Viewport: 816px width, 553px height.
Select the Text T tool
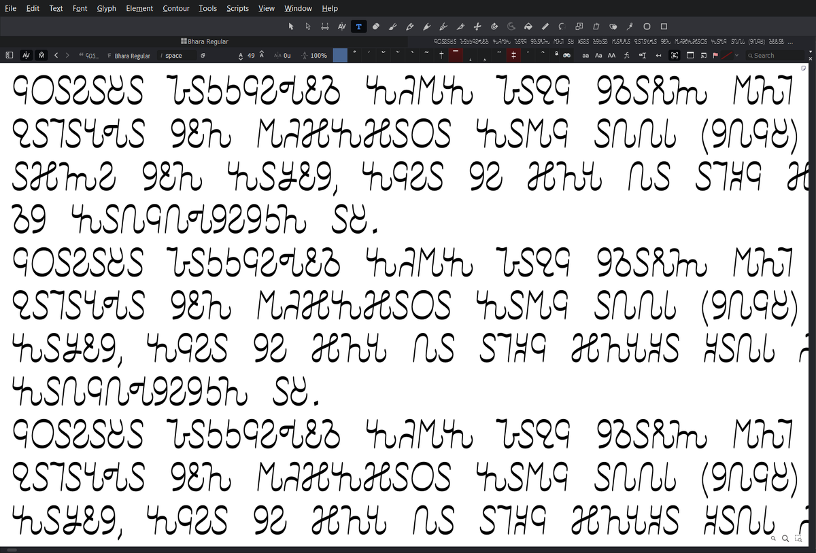pyautogui.click(x=358, y=26)
